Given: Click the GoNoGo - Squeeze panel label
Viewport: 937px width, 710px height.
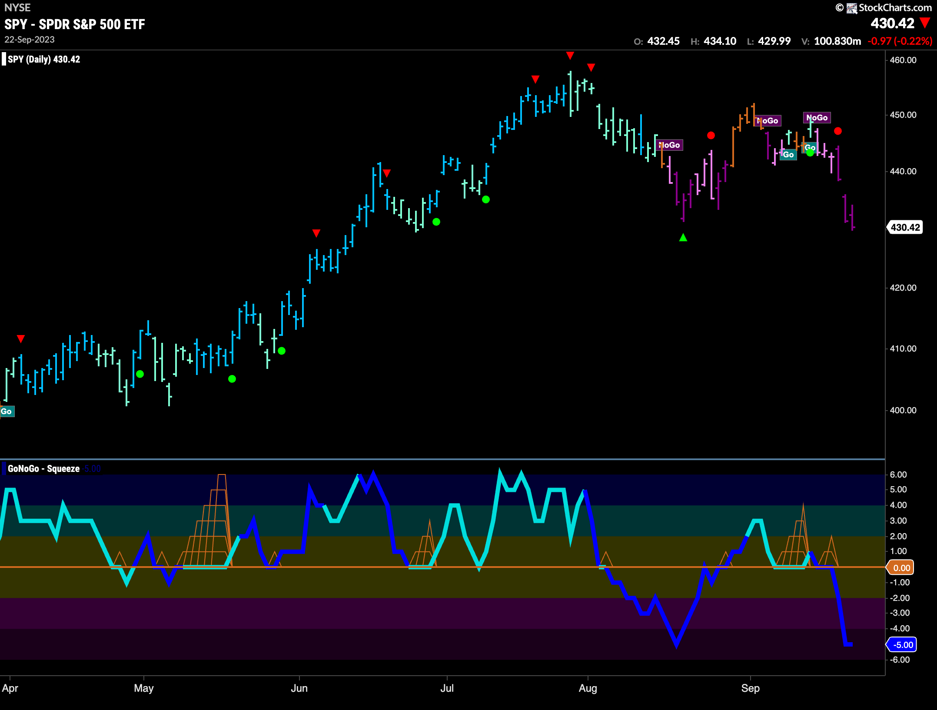Looking at the screenshot, I should pyautogui.click(x=43, y=468).
